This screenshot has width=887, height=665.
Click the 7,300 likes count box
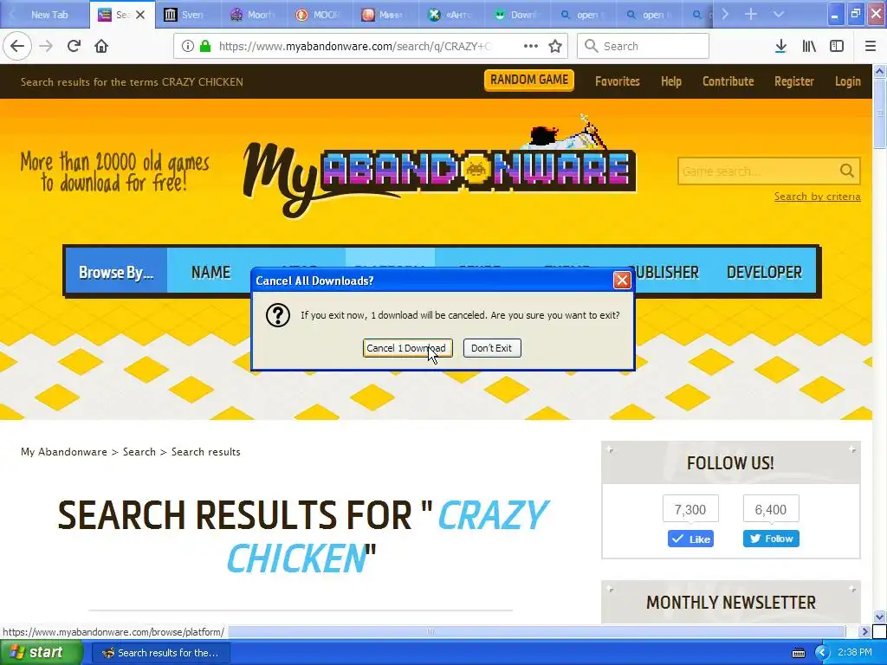[690, 509]
